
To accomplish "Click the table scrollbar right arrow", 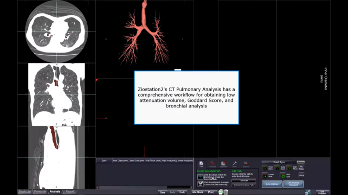I will (x=192, y=187).
